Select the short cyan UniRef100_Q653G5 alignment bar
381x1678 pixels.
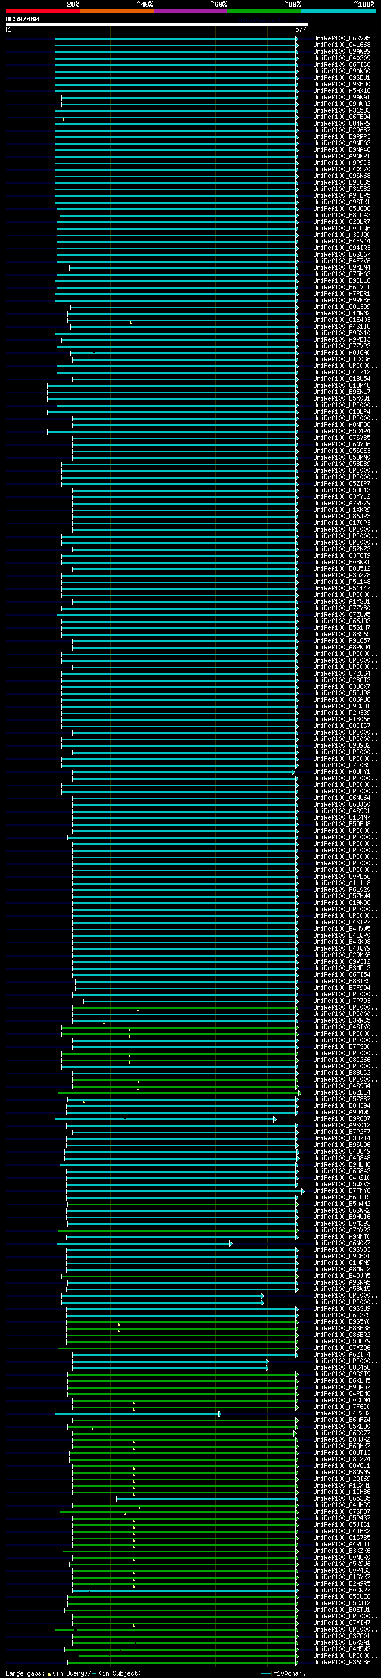207,1499
